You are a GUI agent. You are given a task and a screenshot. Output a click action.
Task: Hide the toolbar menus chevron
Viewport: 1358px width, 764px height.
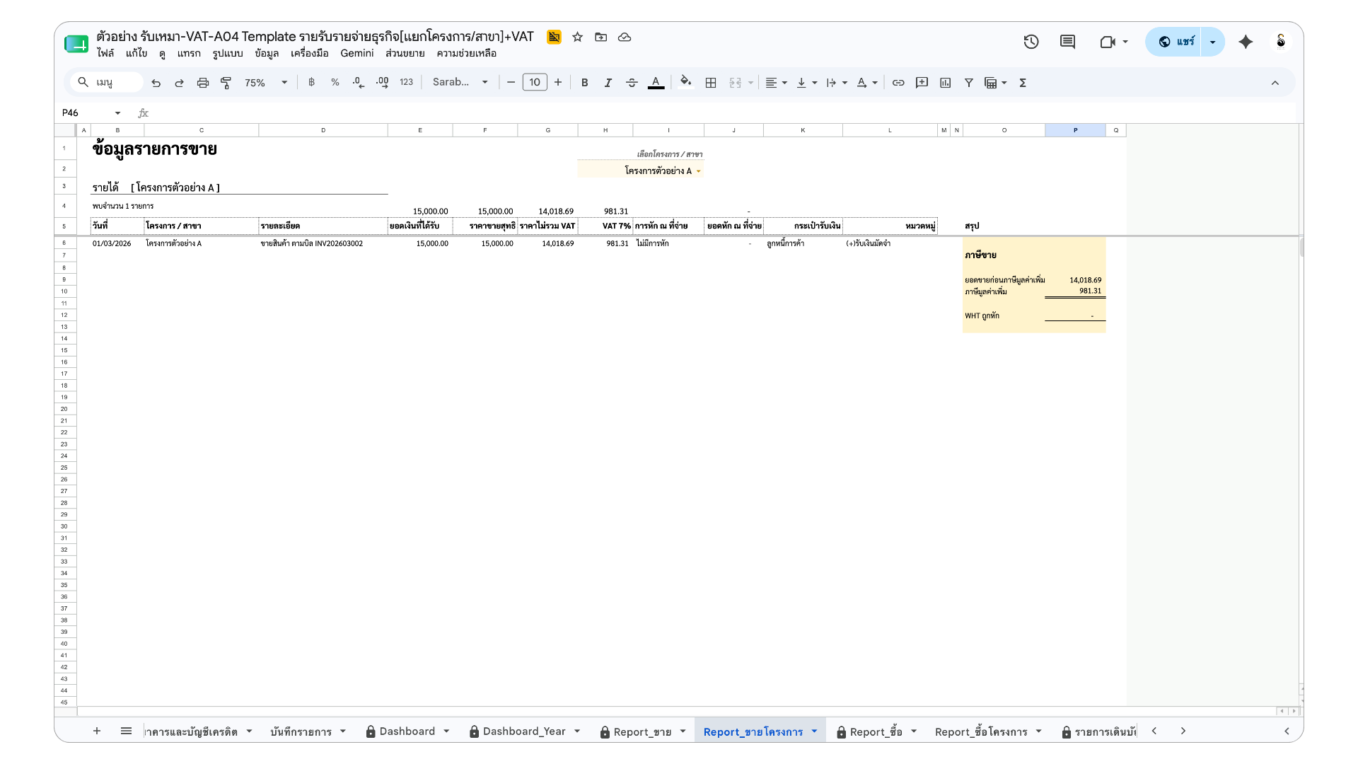1275,83
